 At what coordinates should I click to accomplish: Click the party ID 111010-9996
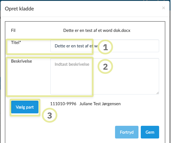[63, 104]
